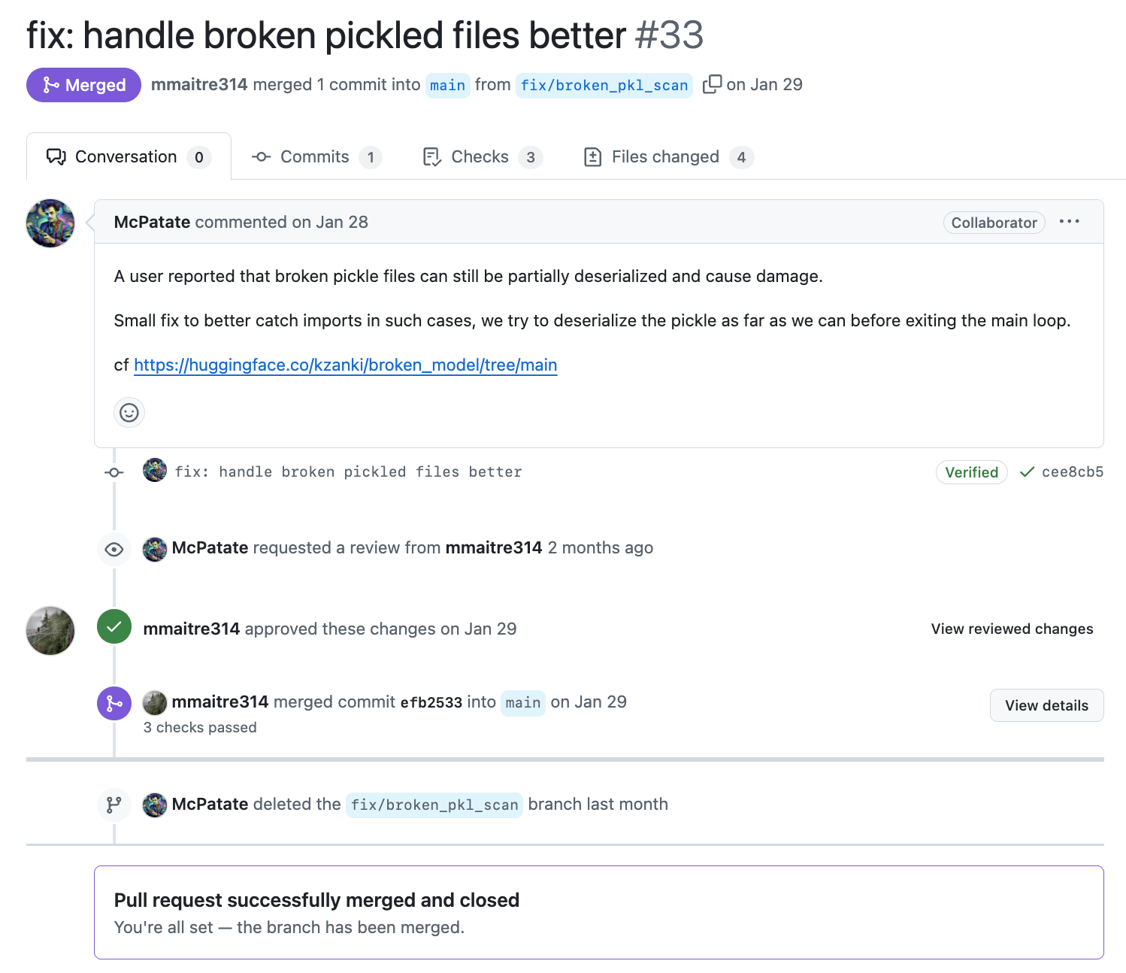
Task: Switch to the Commits tab
Action: 316,157
